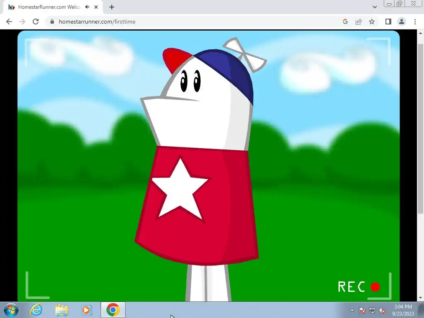Minimize the Chrome window
The height and width of the screenshot is (318, 424).
point(389,3)
